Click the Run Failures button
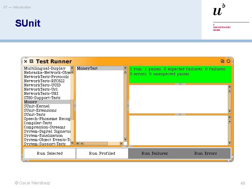 [155, 153]
